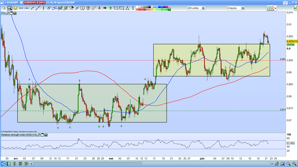Select the crossed lines tool
Screen dimensions: 298x167
49,8
